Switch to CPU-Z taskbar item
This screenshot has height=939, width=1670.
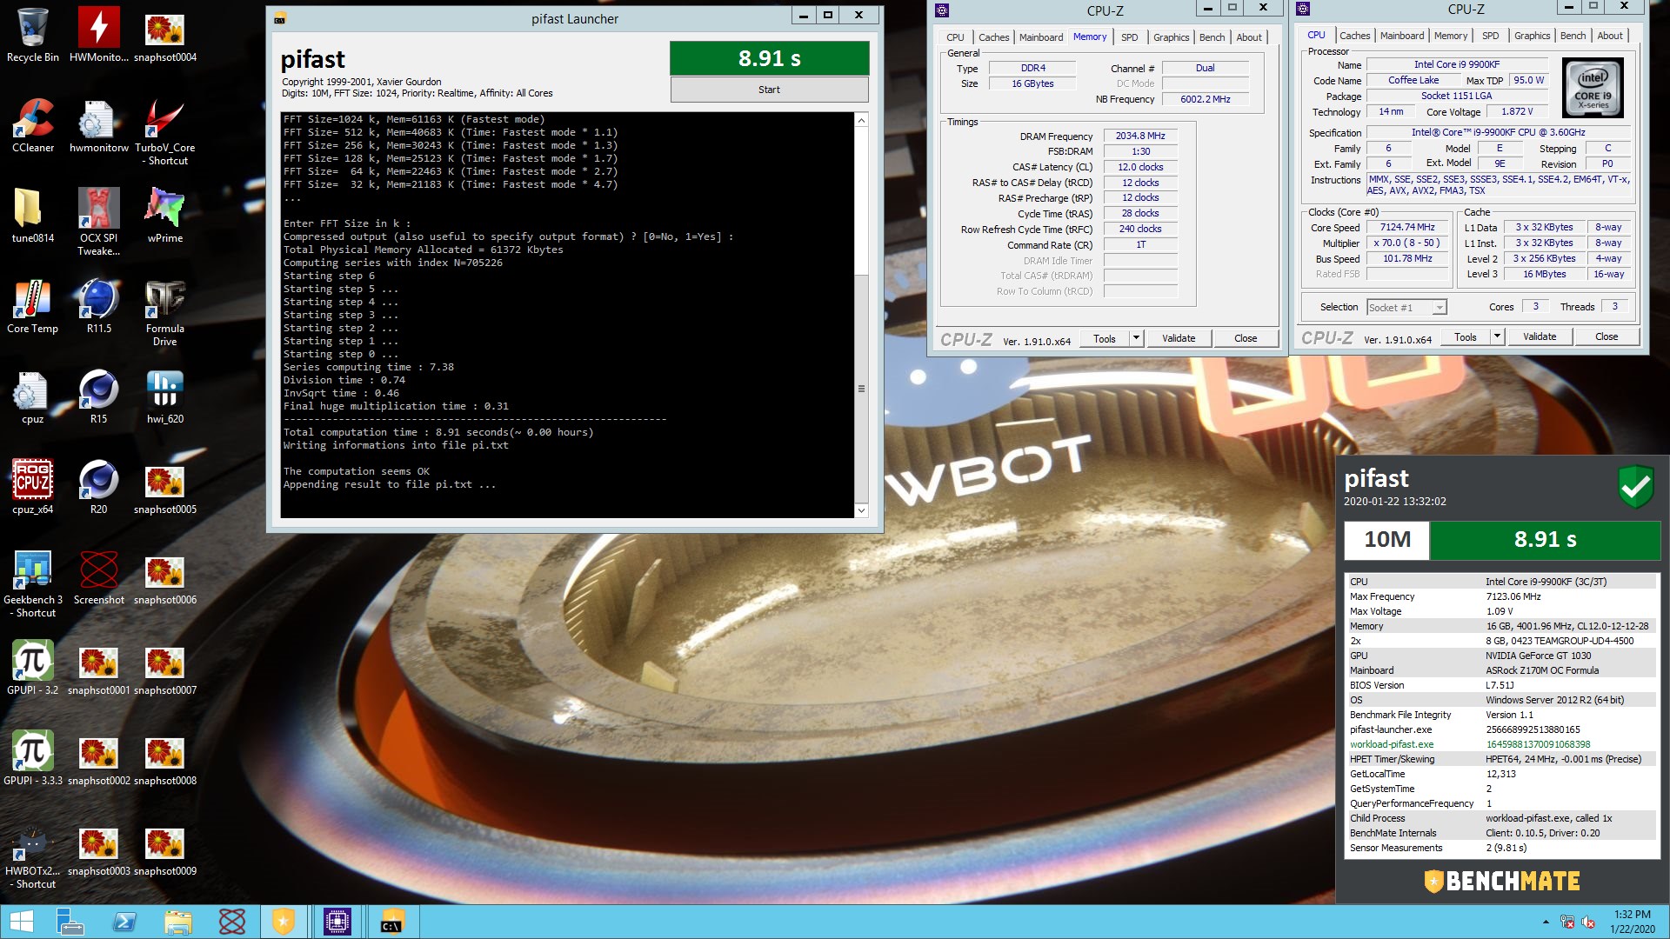point(337,922)
